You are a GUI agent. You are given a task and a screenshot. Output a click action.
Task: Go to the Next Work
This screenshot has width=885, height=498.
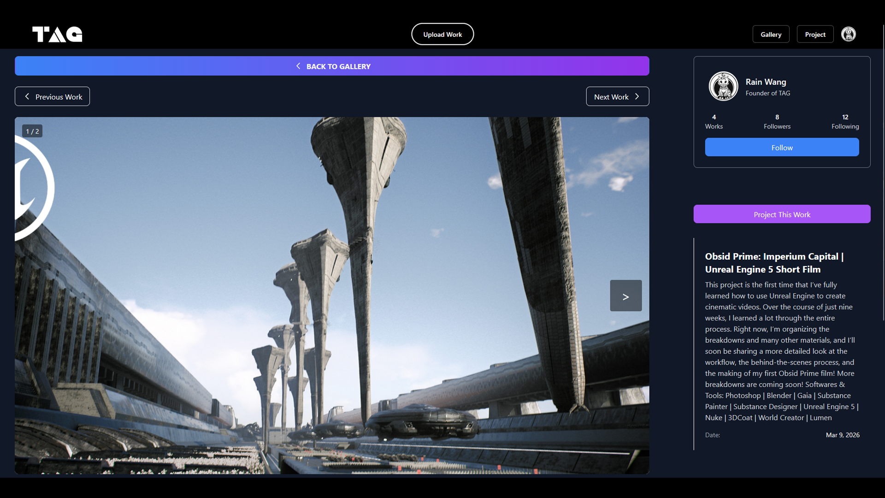coord(618,96)
